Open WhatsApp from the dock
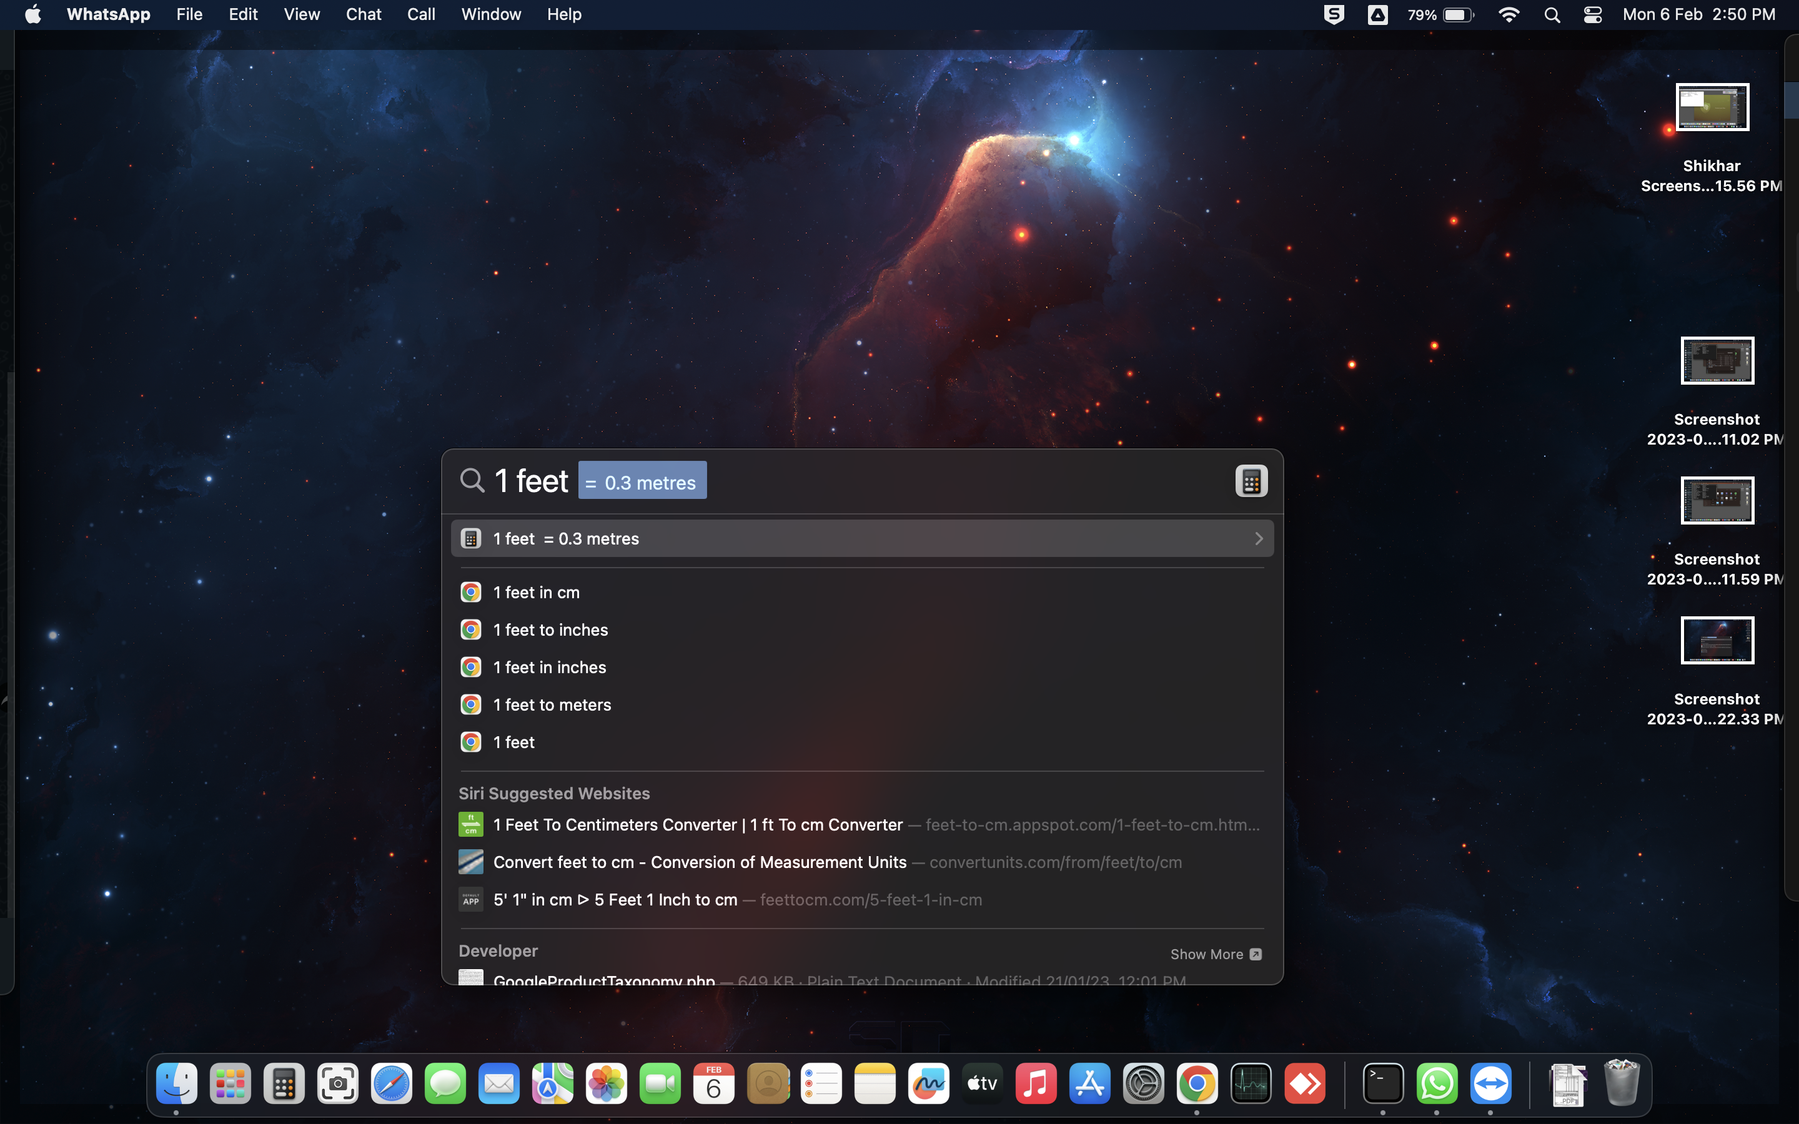 pyautogui.click(x=1436, y=1084)
